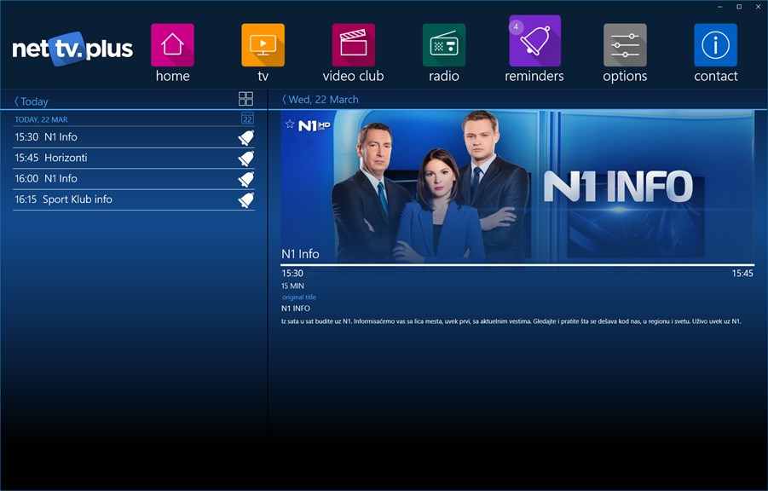Image resolution: width=768 pixels, height=491 pixels.
Task: Open the calendar date picker icon
Action: pos(247,118)
